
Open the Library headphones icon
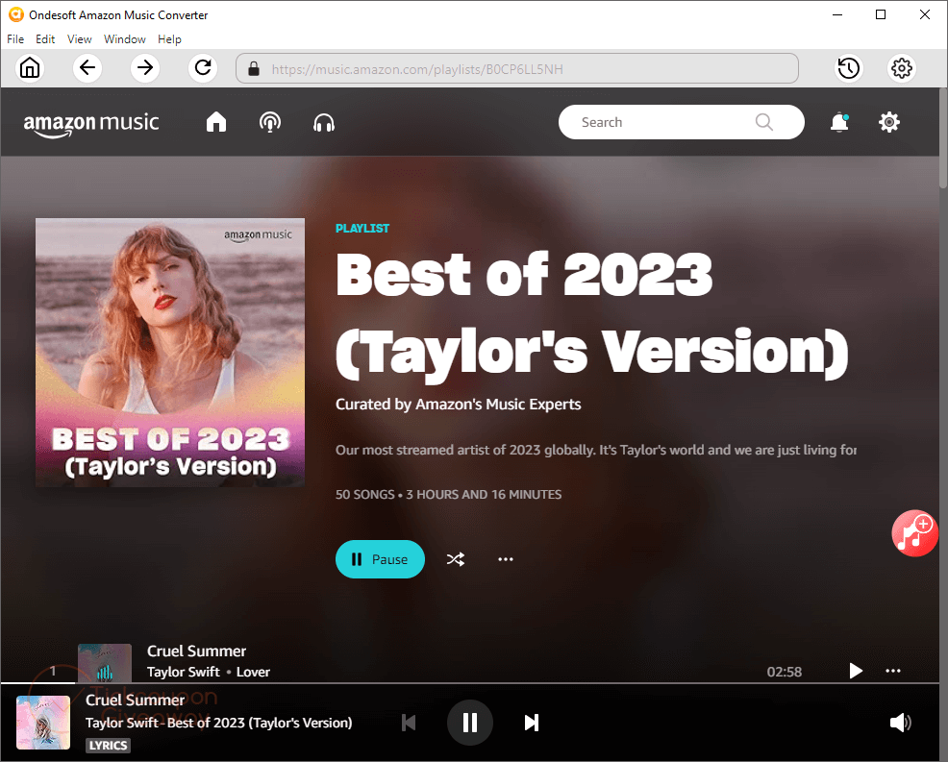click(324, 123)
